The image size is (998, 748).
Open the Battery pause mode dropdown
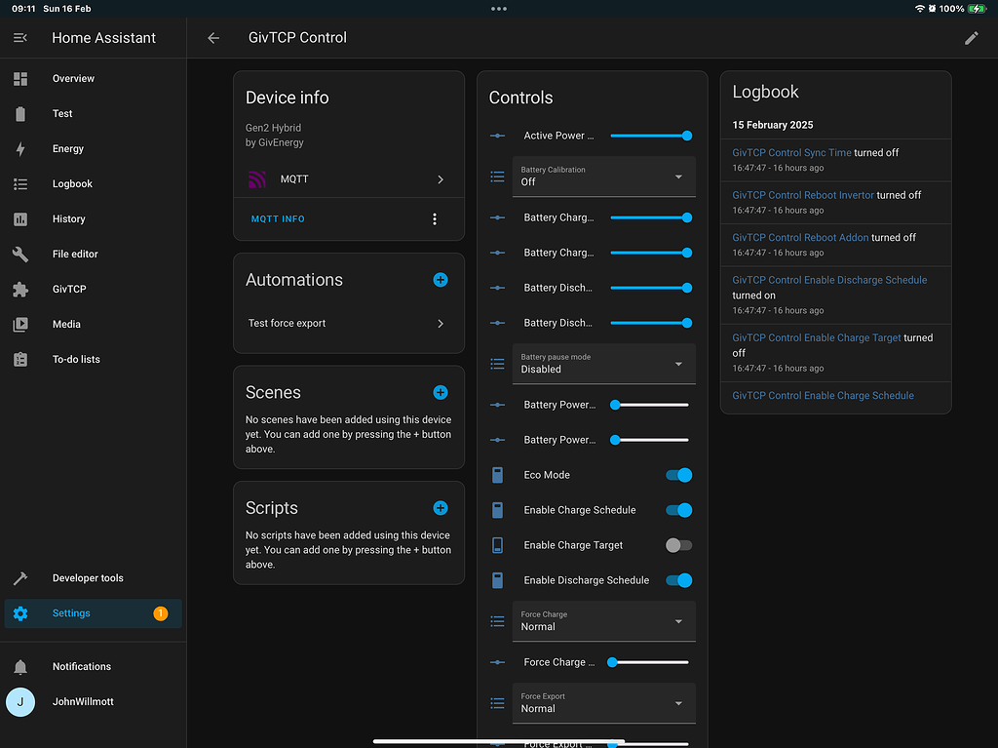[603, 364]
